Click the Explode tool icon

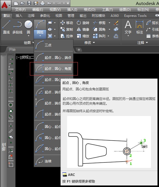[116, 29]
